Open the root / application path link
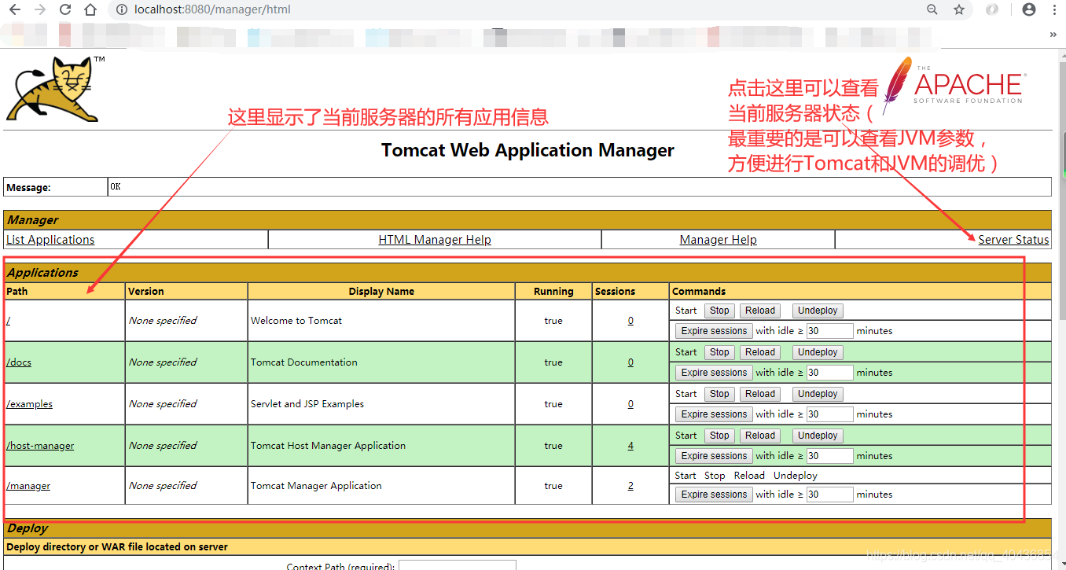1066x570 pixels. (8, 321)
